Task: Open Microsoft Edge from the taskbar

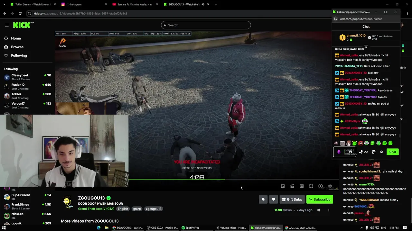Action: click(x=99, y=228)
